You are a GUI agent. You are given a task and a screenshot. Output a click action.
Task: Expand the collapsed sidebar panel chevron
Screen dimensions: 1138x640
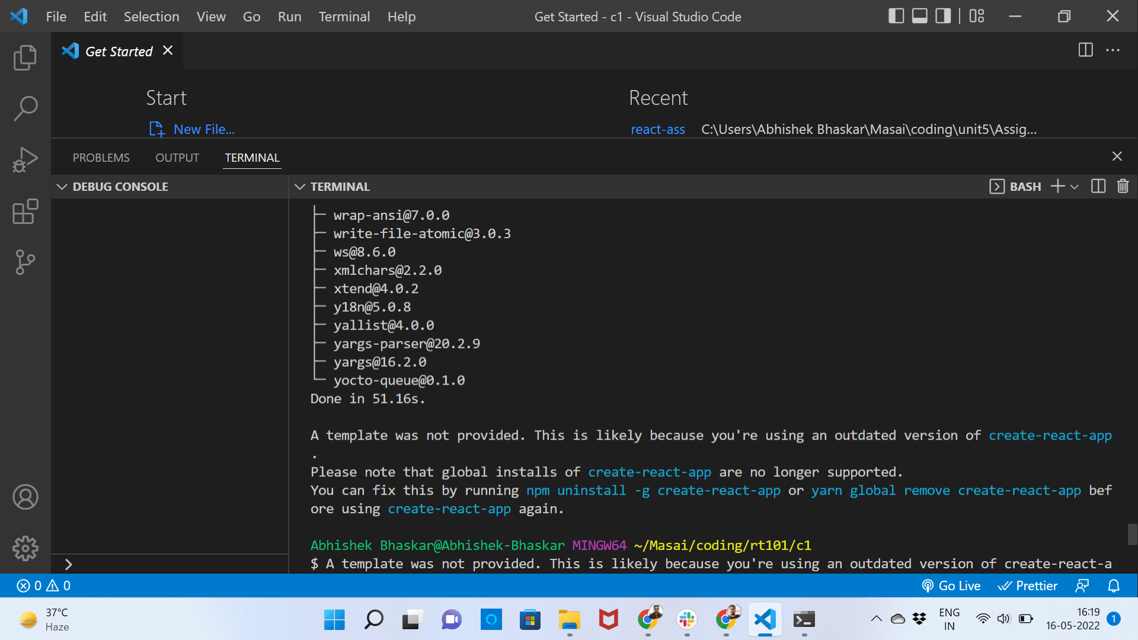click(x=68, y=564)
